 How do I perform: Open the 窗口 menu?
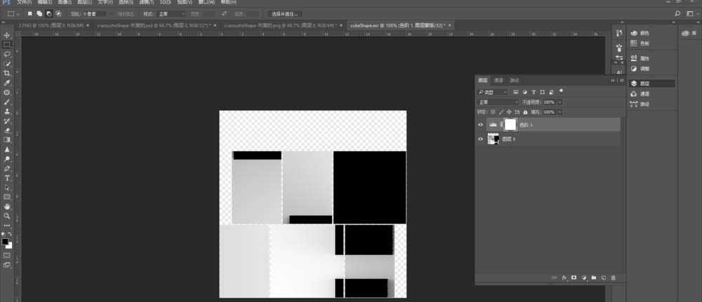(206, 2)
